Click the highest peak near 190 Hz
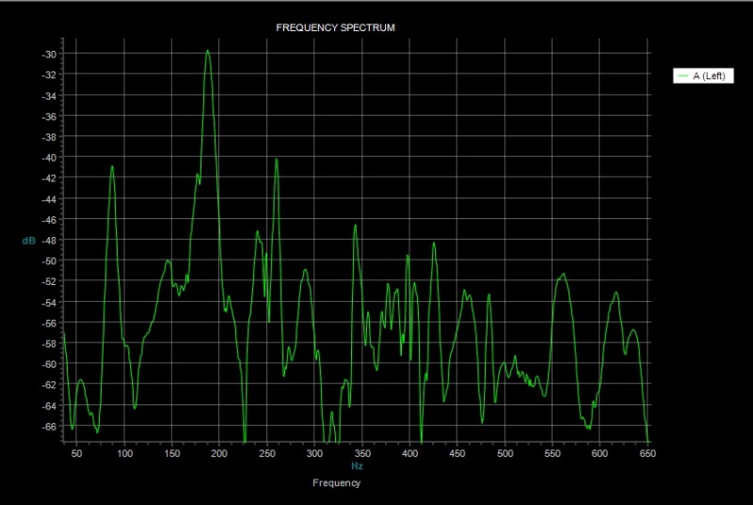753x505 pixels. pos(207,52)
